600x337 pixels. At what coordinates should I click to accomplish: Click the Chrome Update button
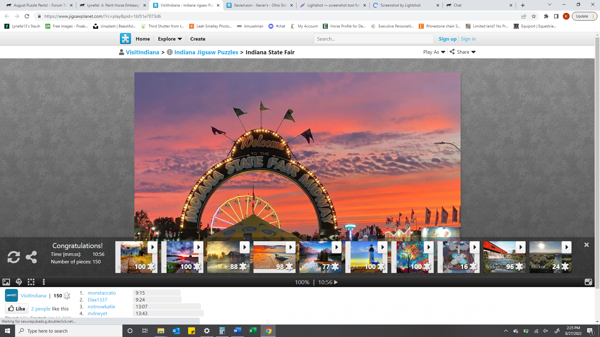pyautogui.click(x=584, y=16)
